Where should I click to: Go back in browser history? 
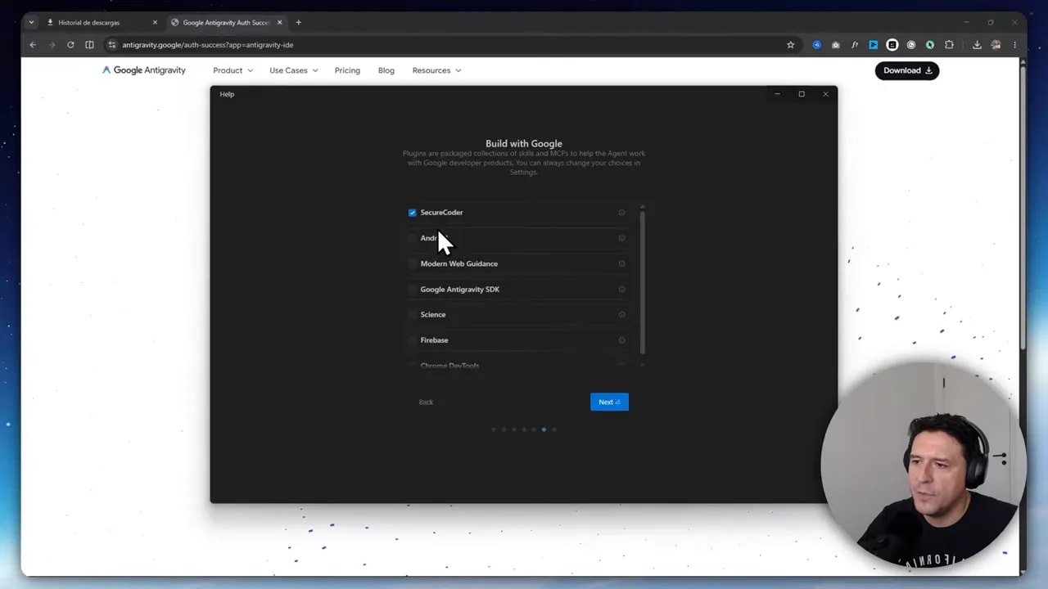click(33, 45)
